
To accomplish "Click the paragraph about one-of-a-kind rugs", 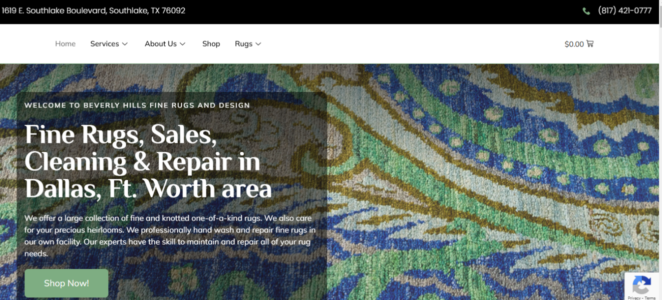I will 170,236.
